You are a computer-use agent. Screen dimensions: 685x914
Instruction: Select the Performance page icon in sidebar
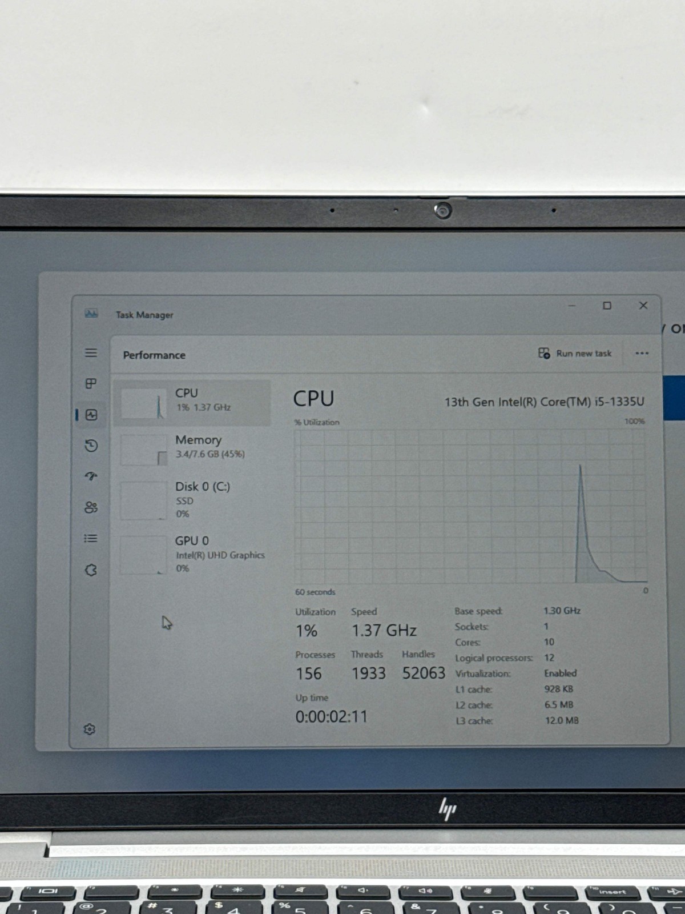click(91, 415)
